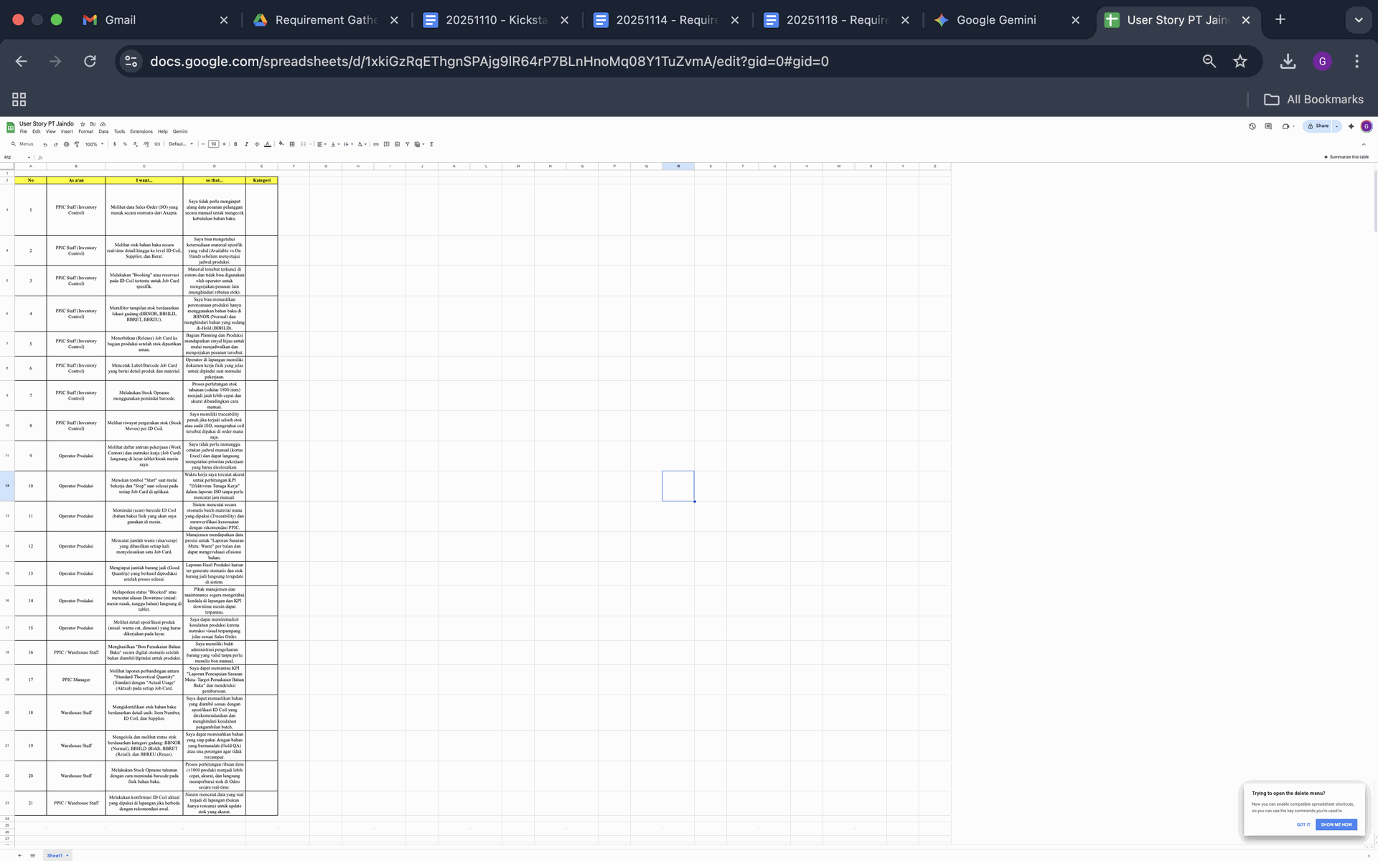Click SHOW ME HOW in the popup

coord(1336,824)
